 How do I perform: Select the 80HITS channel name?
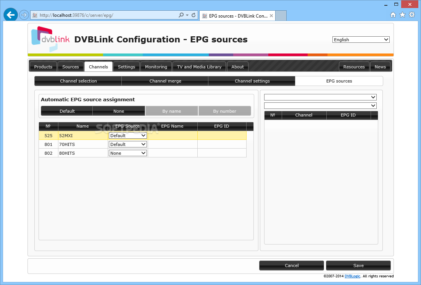tap(67, 153)
